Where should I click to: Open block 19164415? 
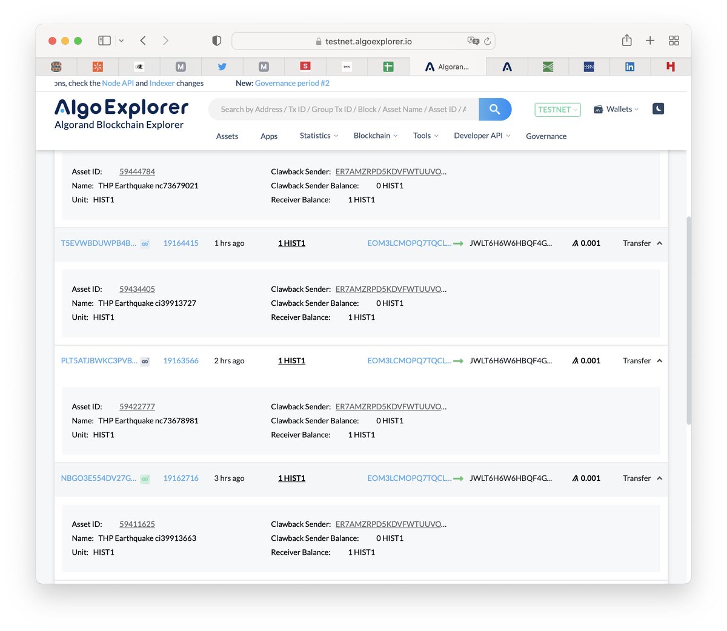tap(181, 243)
